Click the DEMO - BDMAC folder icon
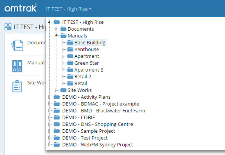Viewport: 225px width, 155px height. (57, 104)
